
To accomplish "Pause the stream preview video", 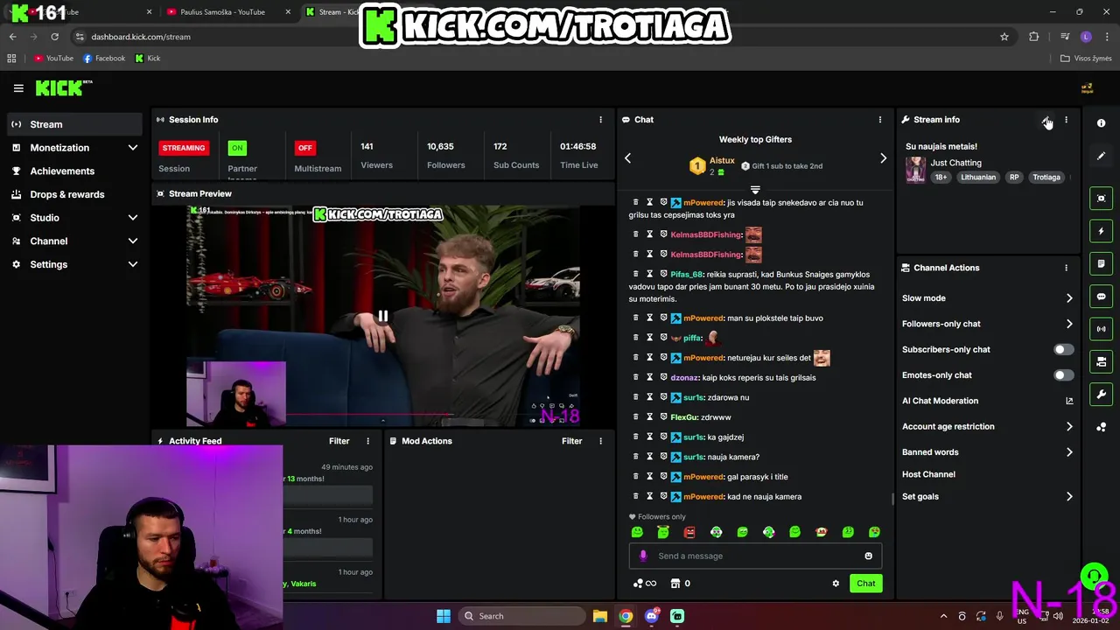I will coord(382,316).
